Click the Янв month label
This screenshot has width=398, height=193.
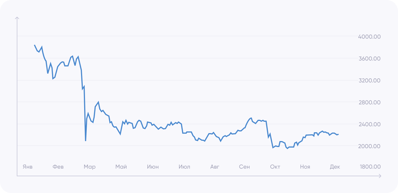[x=28, y=167]
